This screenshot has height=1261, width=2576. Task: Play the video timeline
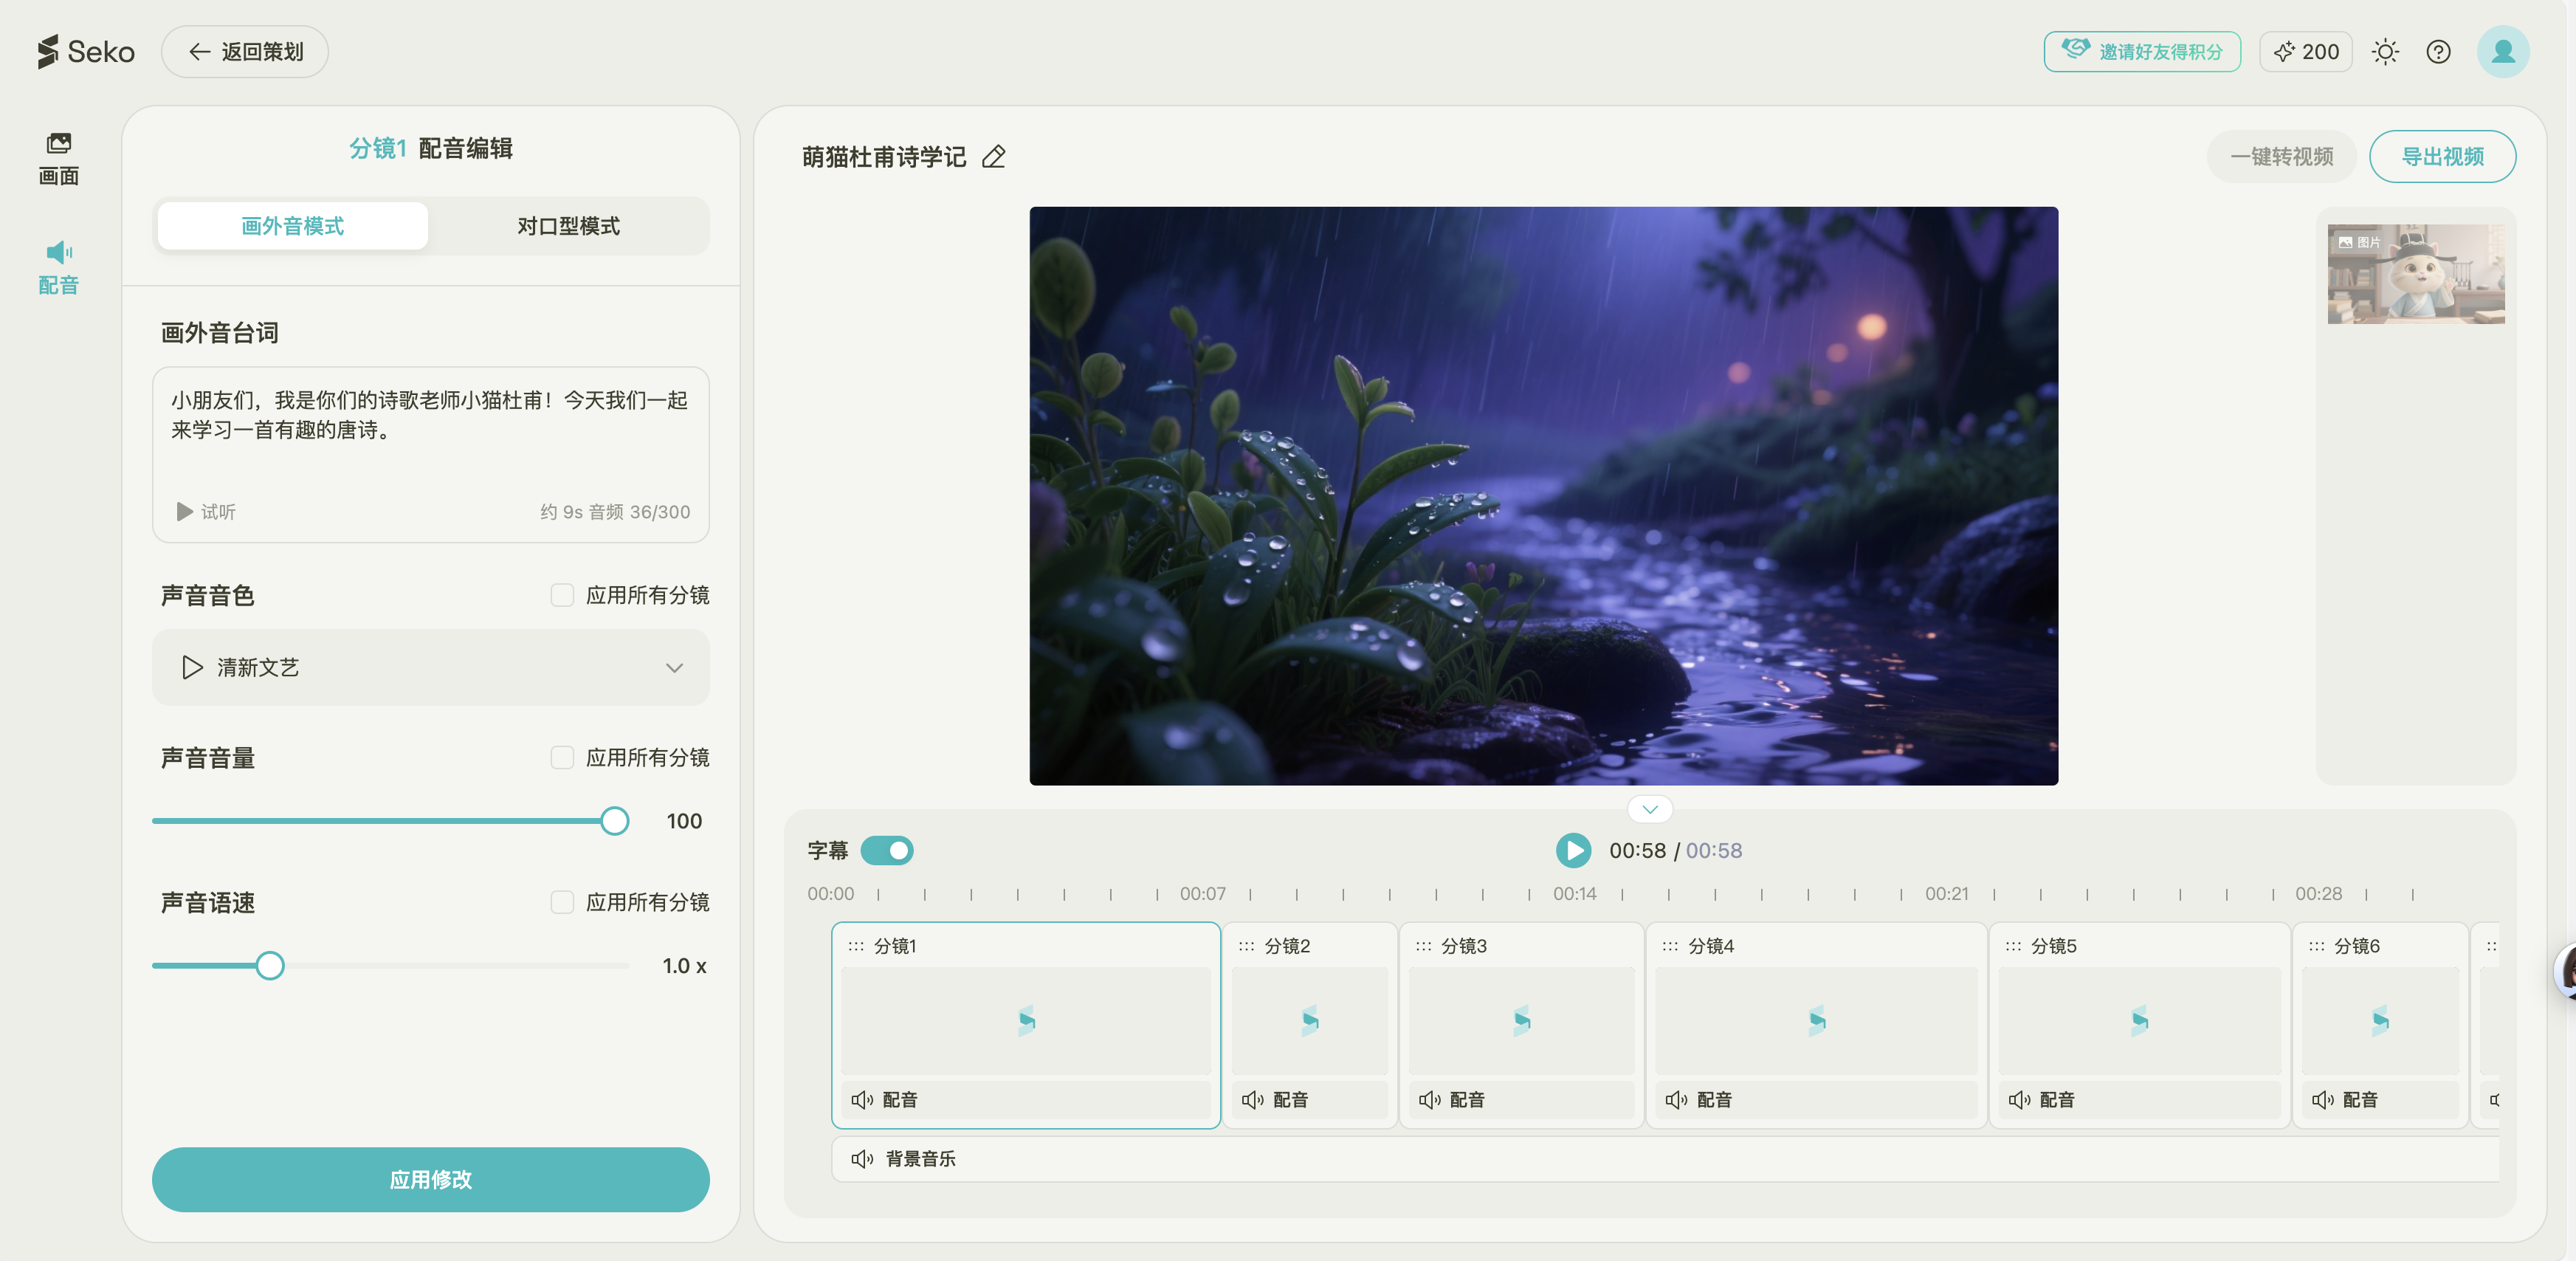(1573, 850)
